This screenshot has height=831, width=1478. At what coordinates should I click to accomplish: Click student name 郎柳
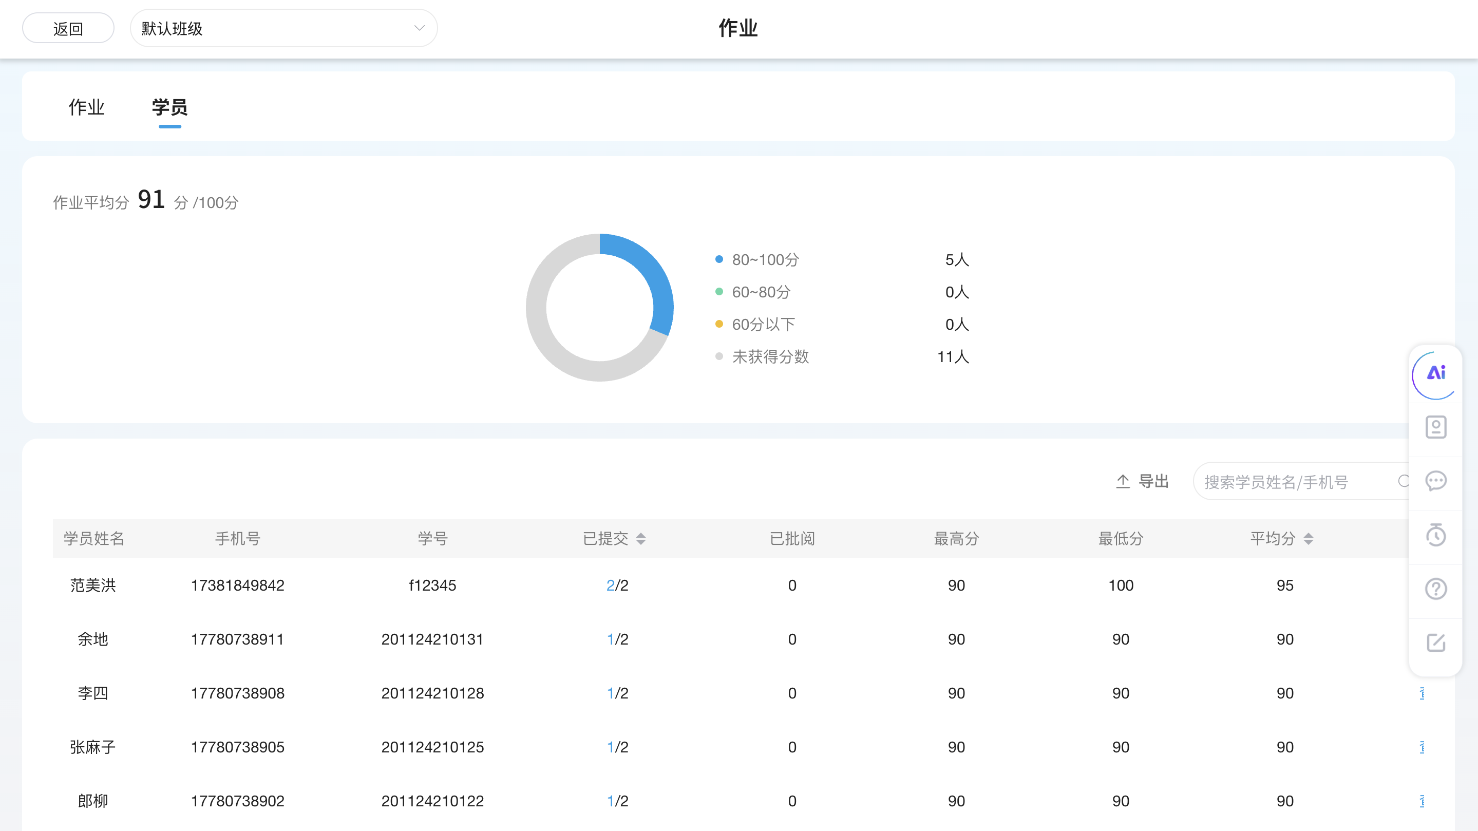point(93,801)
